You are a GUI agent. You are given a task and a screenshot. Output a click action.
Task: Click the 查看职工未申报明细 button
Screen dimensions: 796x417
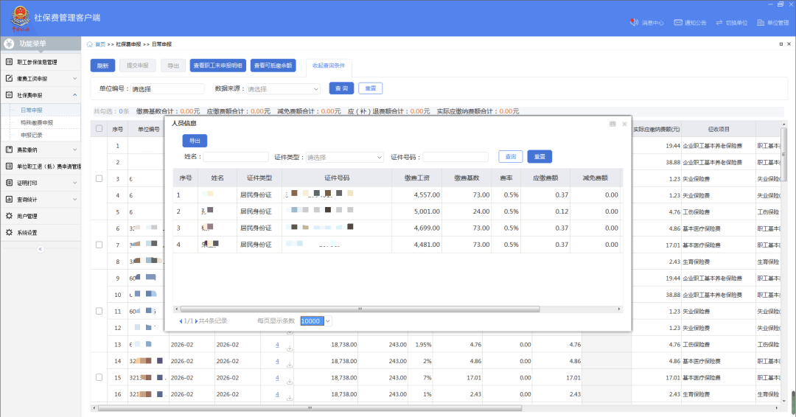pos(217,66)
